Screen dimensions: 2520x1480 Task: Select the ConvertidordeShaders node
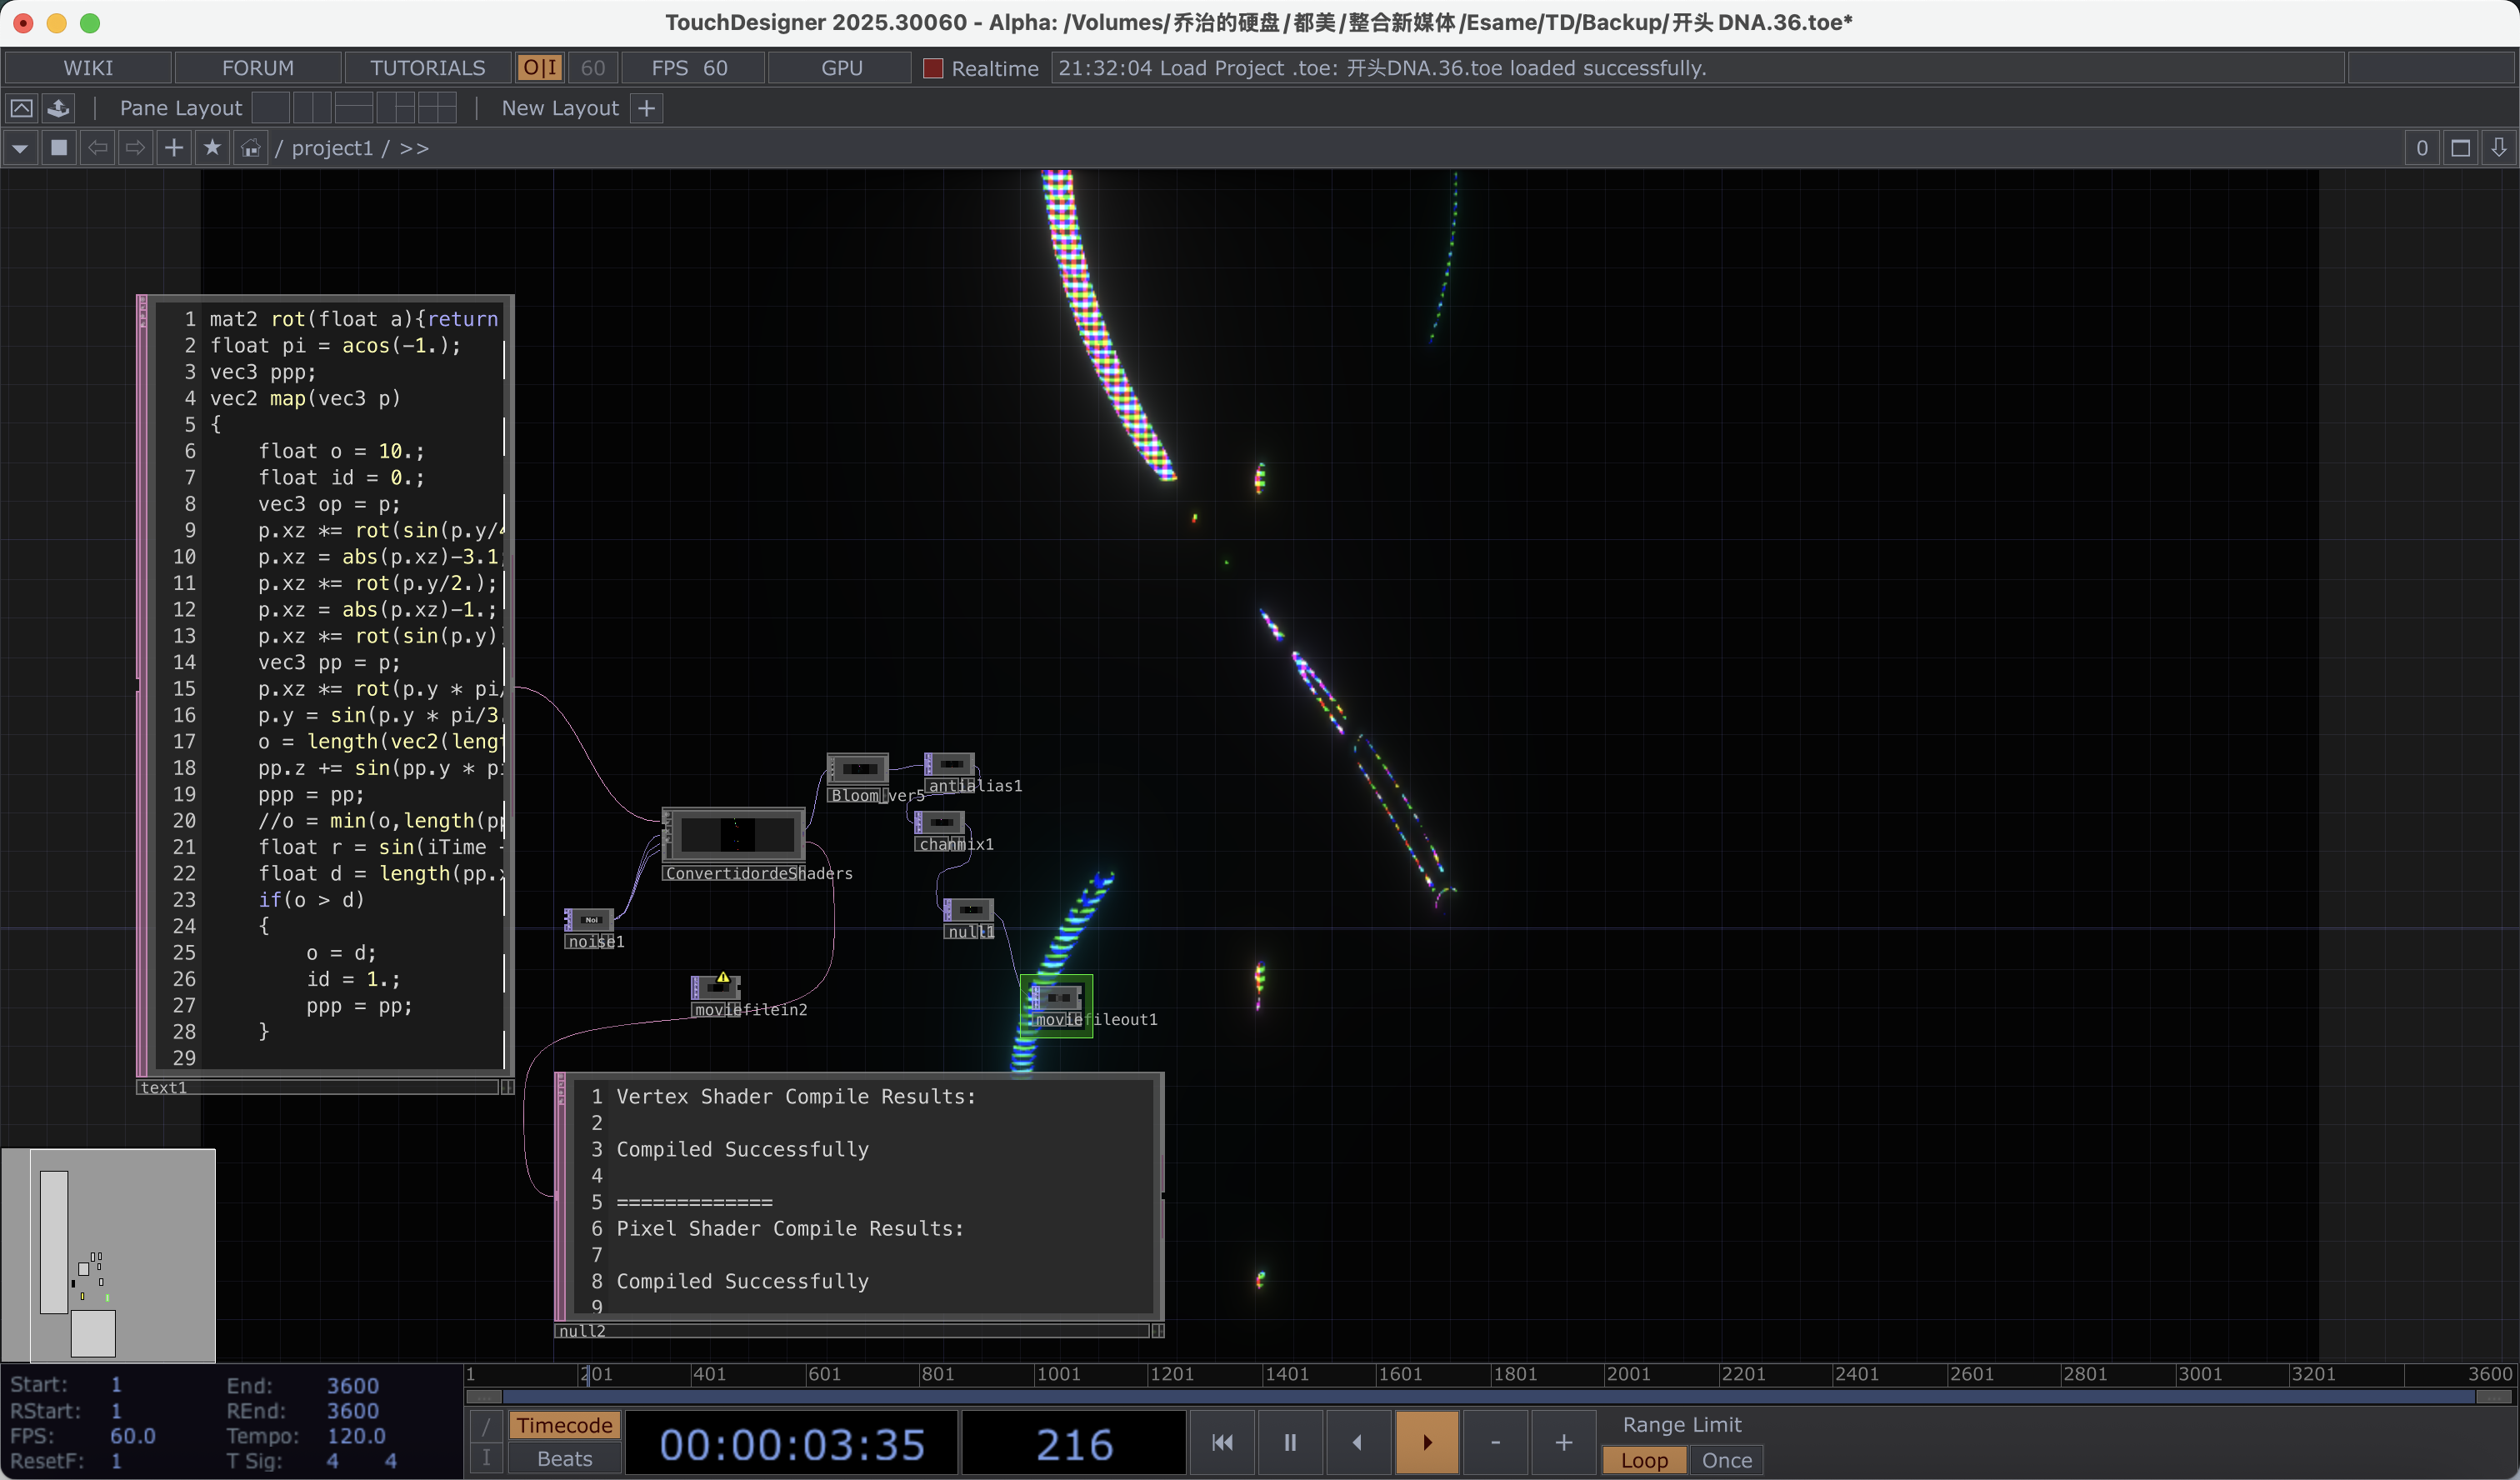point(734,833)
